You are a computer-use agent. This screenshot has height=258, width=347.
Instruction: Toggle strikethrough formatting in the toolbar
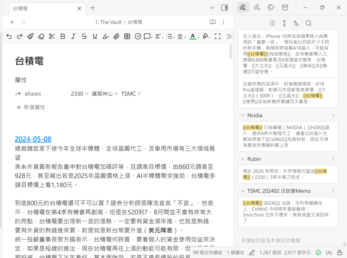(84, 36)
